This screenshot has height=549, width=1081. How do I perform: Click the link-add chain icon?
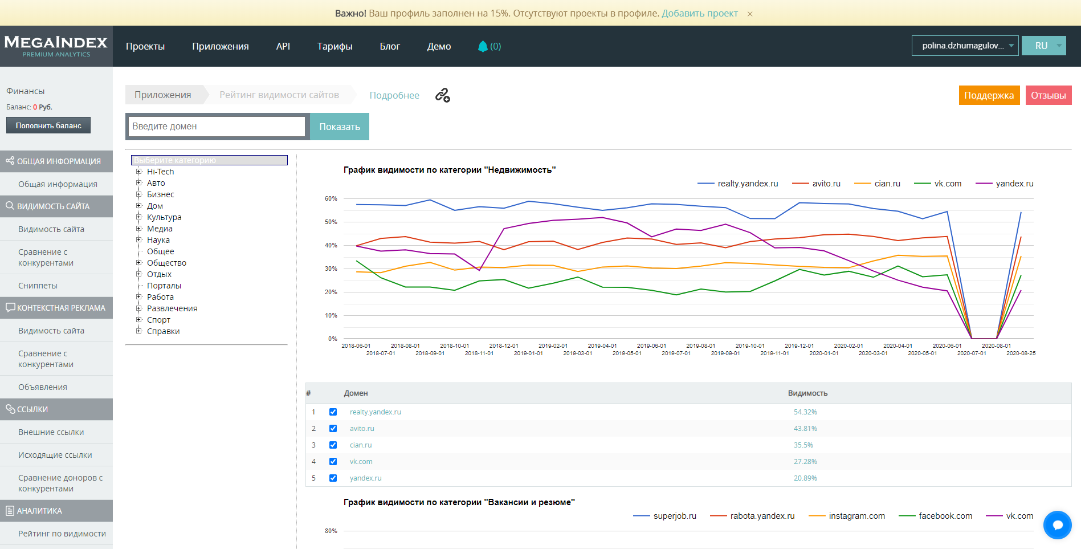pyautogui.click(x=443, y=95)
